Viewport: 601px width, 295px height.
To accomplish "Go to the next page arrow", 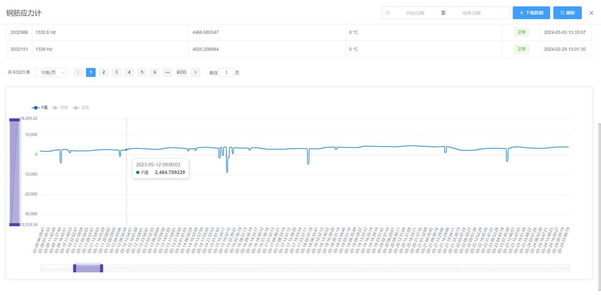I will tap(195, 72).
